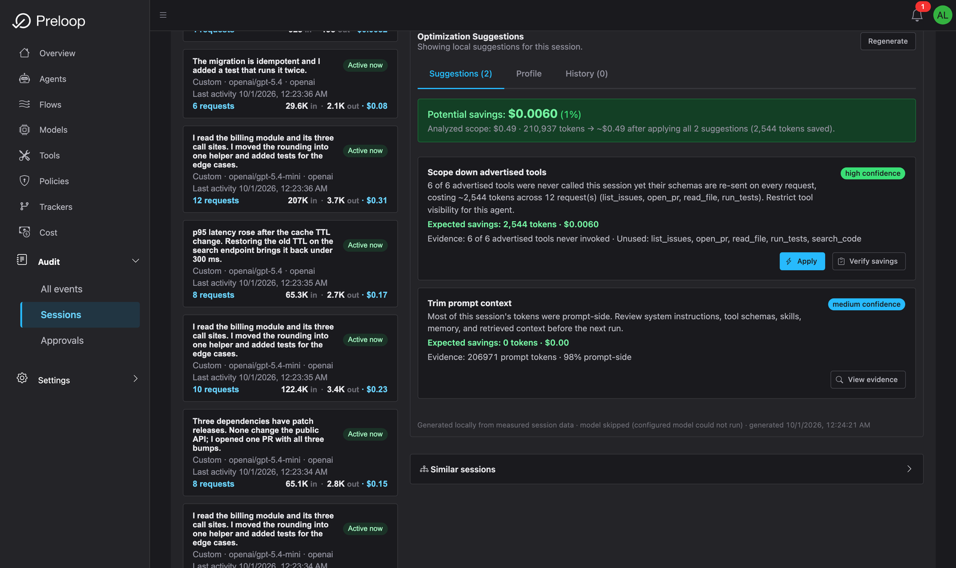Open the Tools wrench icon
The height and width of the screenshot is (568, 956).
tap(24, 155)
